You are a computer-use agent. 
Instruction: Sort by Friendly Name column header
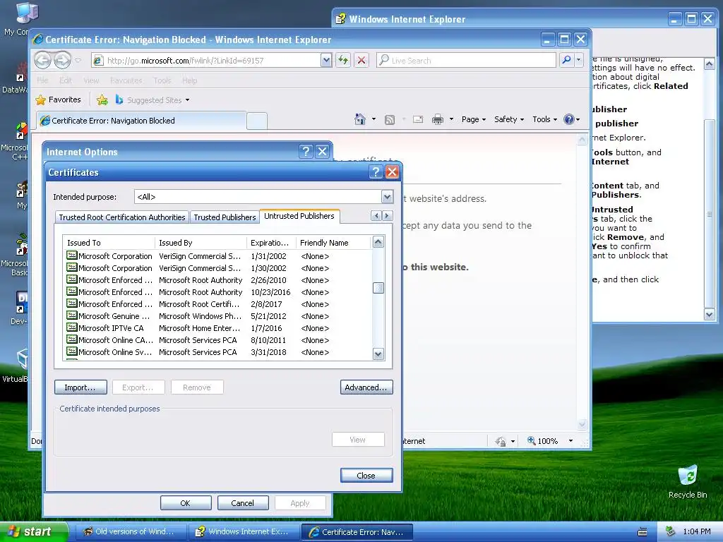(333, 243)
